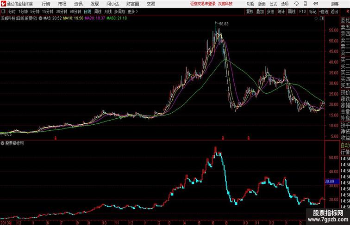The height and width of the screenshot is (225, 350).
Task: Click the 复权 toolbar button
Action: click(x=250, y=12)
